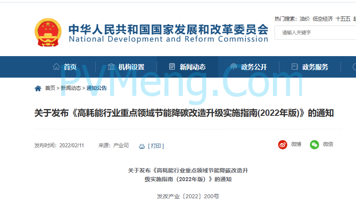This screenshot has width=356, height=207.
Task: Go to 通知公告 in the breadcrumb
Action: click(97, 88)
